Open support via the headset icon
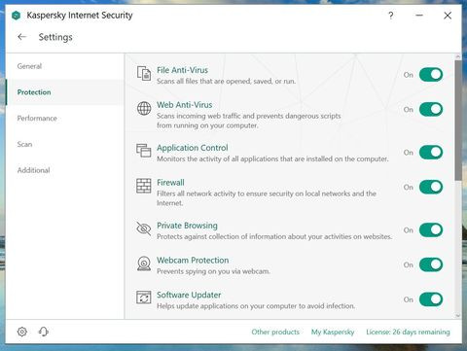 pyautogui.click(x=44, y=332)
